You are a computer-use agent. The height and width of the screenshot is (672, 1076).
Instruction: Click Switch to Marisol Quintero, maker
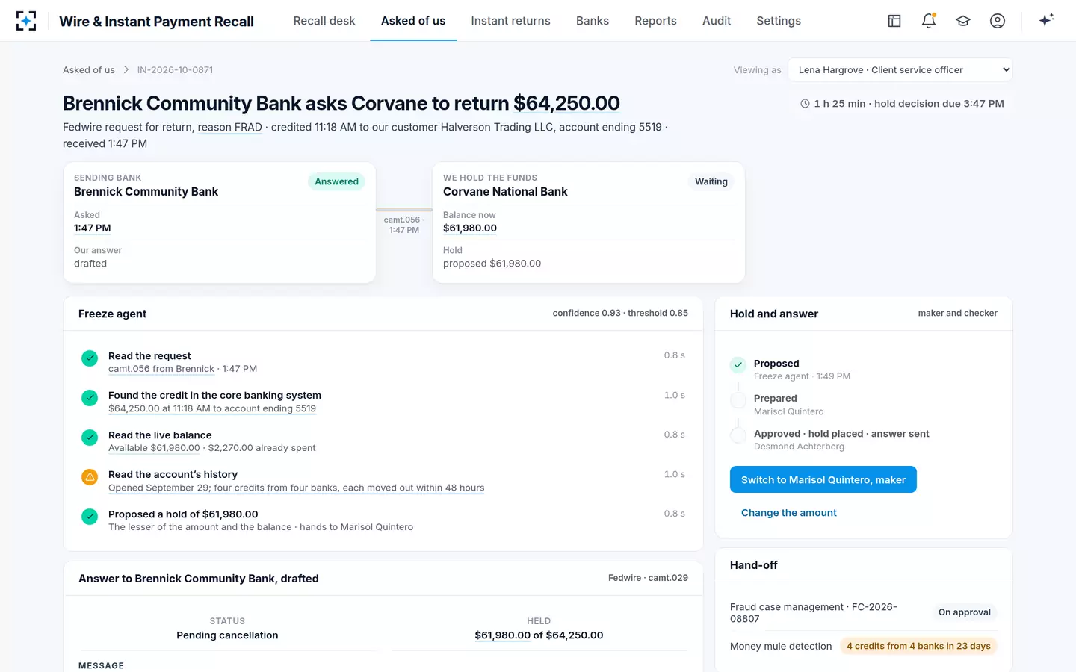click(823, 479)
